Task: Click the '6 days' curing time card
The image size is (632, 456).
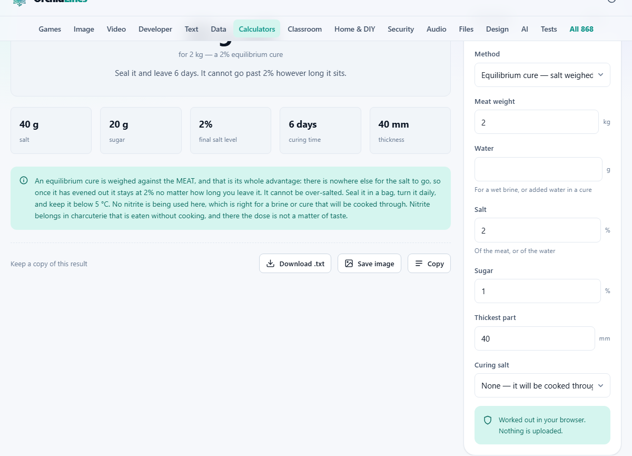Action: click(320, 131)
